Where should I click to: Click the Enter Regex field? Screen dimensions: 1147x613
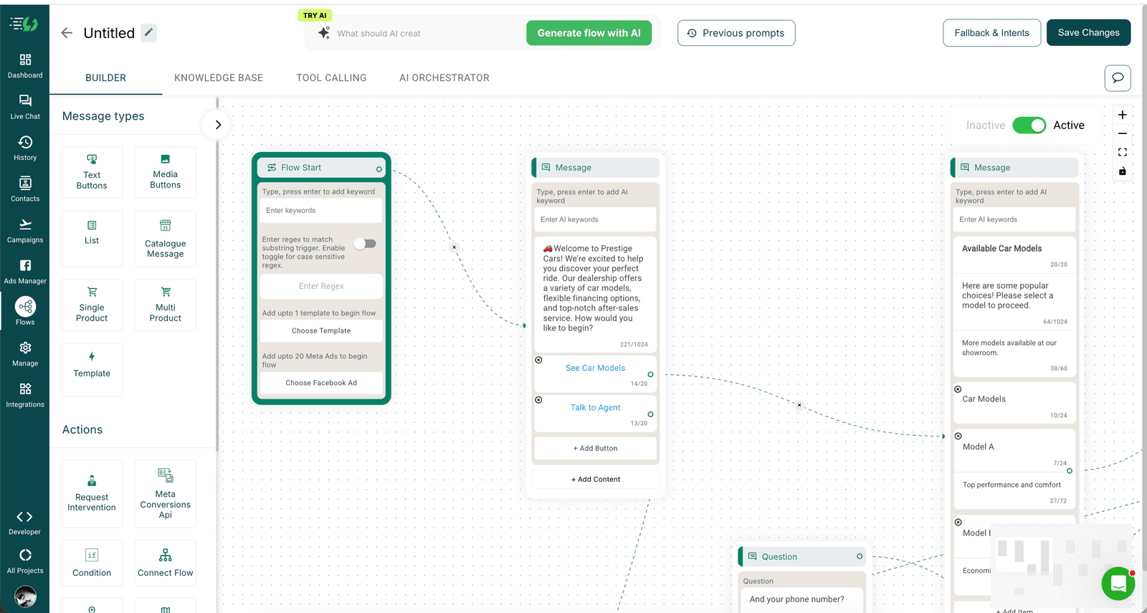pos(321,286)
